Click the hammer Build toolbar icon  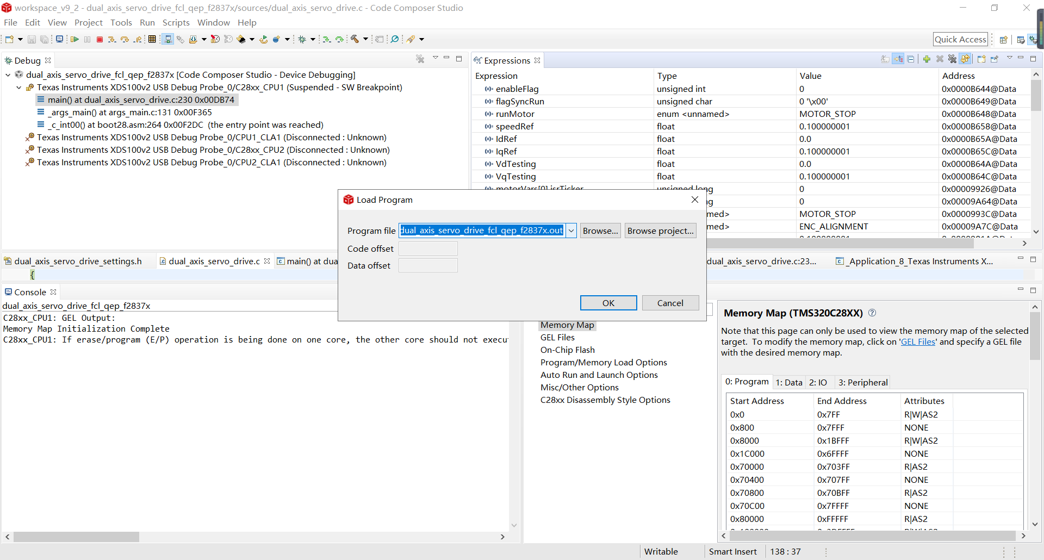point(355,39)
